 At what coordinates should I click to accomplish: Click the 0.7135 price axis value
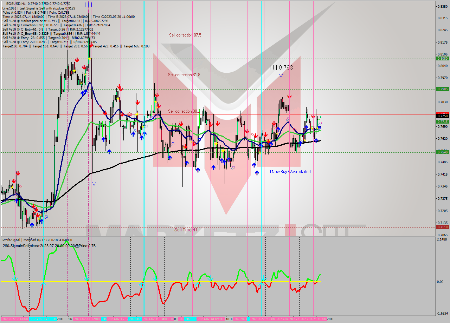point(443,223)
